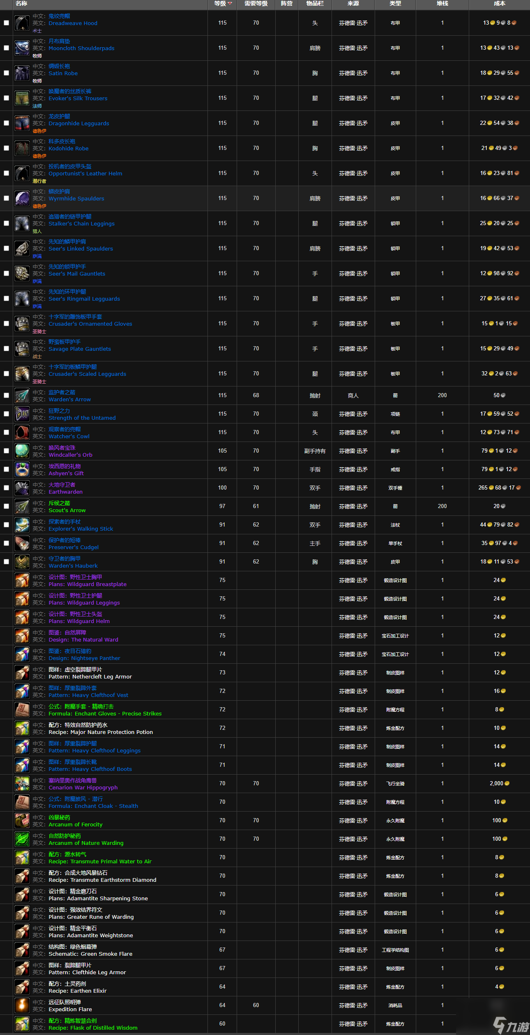530x1035 pixels.
Task: Toggle the sort arrow on 等级 column
Action: [230, 4]
